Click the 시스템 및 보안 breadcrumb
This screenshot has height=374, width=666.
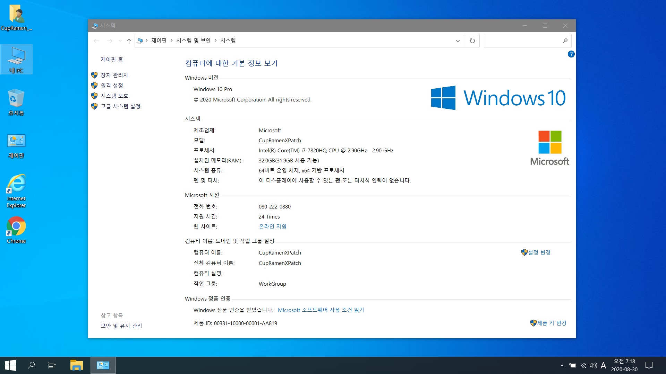coord(194,41)
